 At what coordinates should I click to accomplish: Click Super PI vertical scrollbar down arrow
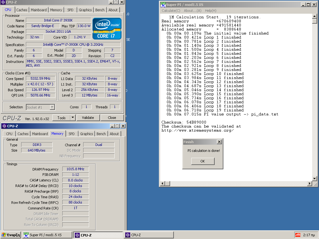pos(314,179)
